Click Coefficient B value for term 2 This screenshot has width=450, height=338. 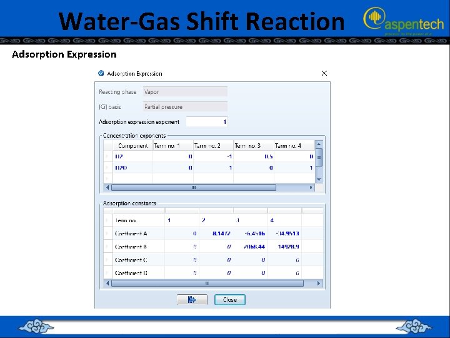click(216, 247)
